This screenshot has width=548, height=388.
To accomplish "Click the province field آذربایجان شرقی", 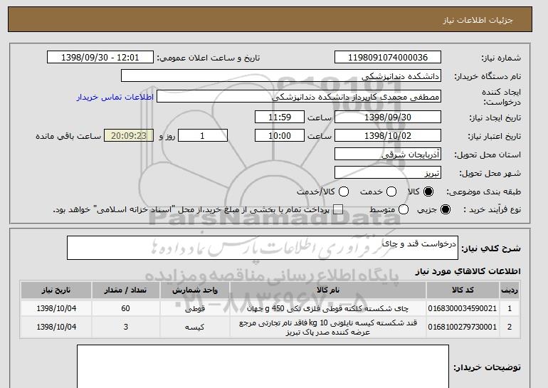I will click(388, 154).
